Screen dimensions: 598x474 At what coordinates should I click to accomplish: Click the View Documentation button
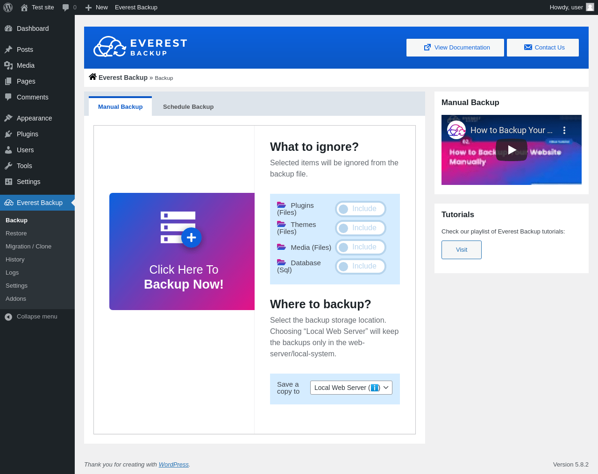pyautogui.click(x=455, y=48)
